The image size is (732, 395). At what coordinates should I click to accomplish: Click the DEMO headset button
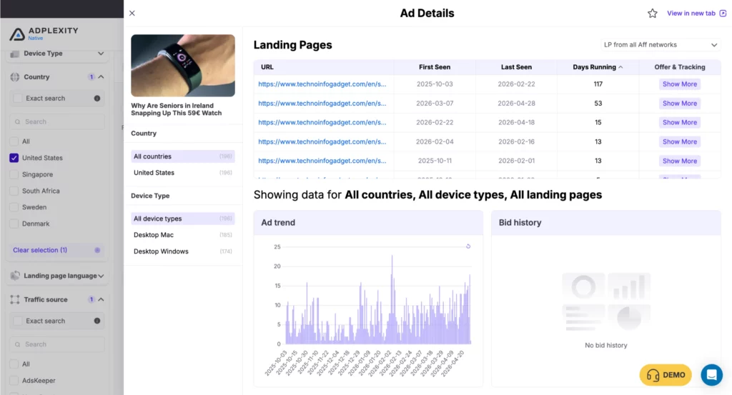pyautogui.click(x=666, y=375)
